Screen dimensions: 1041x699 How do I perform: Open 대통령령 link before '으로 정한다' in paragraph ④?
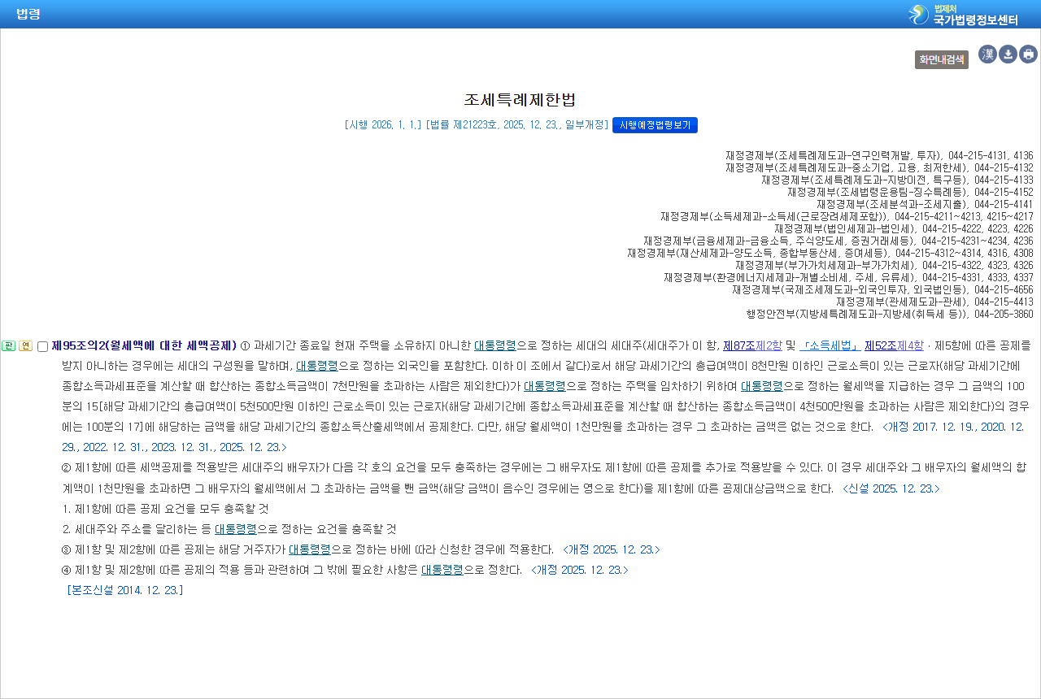[x=442, y=570]
